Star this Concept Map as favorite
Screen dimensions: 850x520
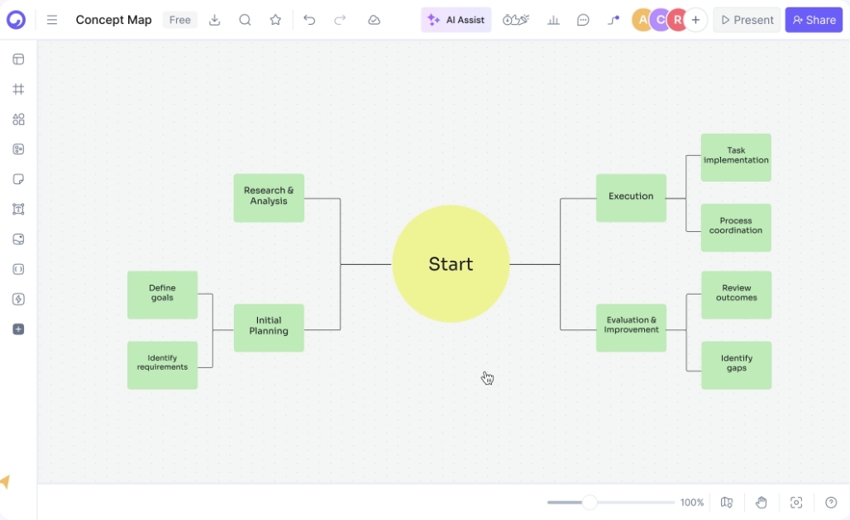point(275,20)
